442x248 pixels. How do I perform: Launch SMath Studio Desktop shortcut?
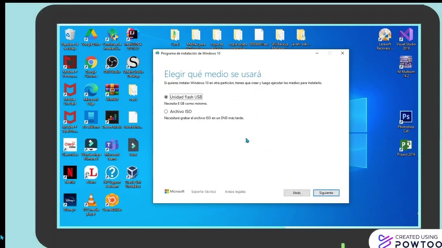coord(133,62)
